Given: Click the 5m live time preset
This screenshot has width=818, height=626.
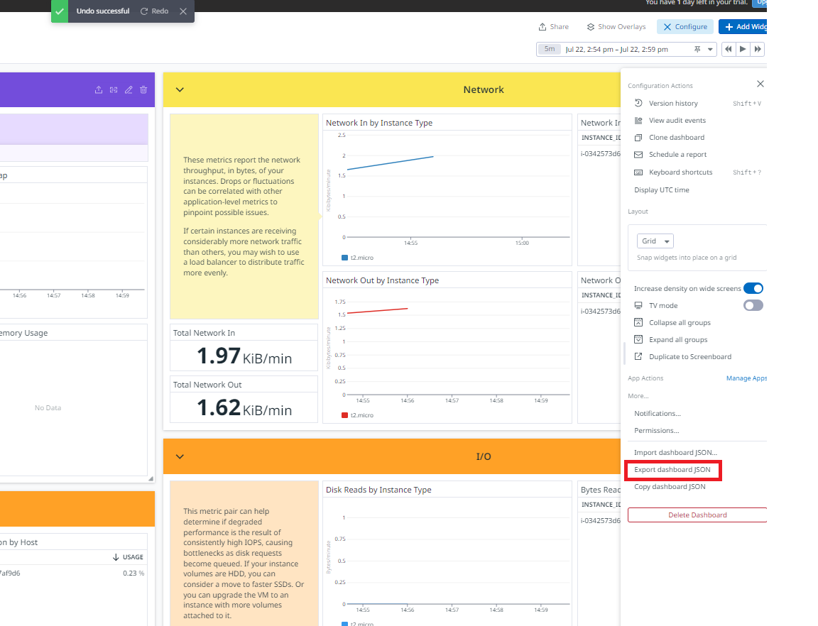Looking at the screenshot, I should click(549, 49).
